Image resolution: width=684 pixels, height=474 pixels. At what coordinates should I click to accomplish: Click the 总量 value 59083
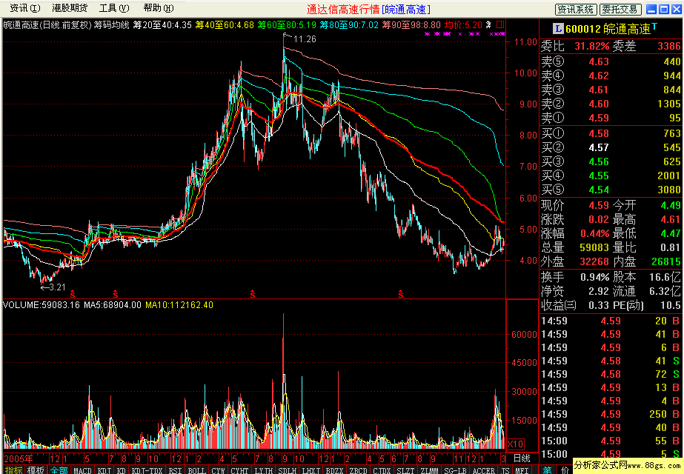tap(594, 247)
